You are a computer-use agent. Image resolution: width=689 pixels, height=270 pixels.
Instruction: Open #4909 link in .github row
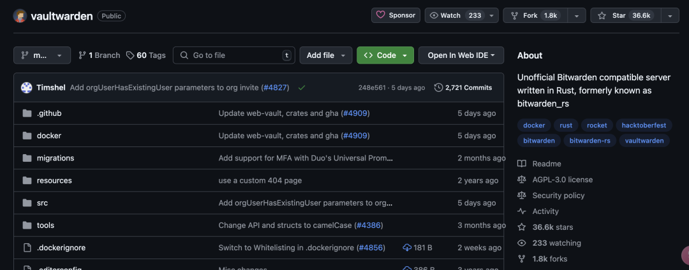(x=355, y=113)
